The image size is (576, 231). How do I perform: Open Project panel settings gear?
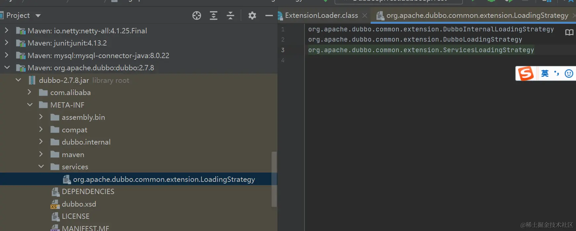tap(252, 16)
